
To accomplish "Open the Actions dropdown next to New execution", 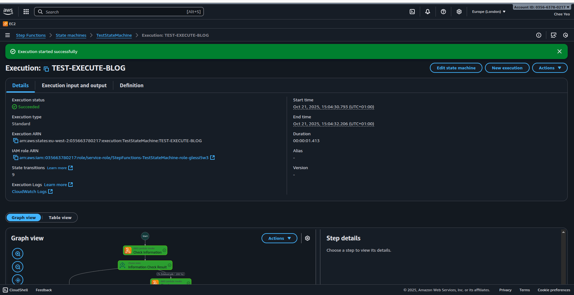I will click(549, 68).
